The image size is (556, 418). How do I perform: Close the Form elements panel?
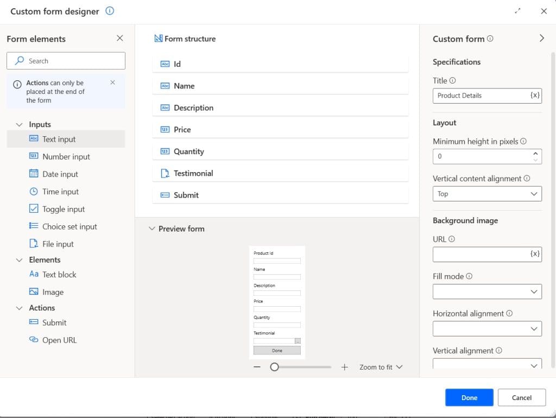(x=120, y=38)
